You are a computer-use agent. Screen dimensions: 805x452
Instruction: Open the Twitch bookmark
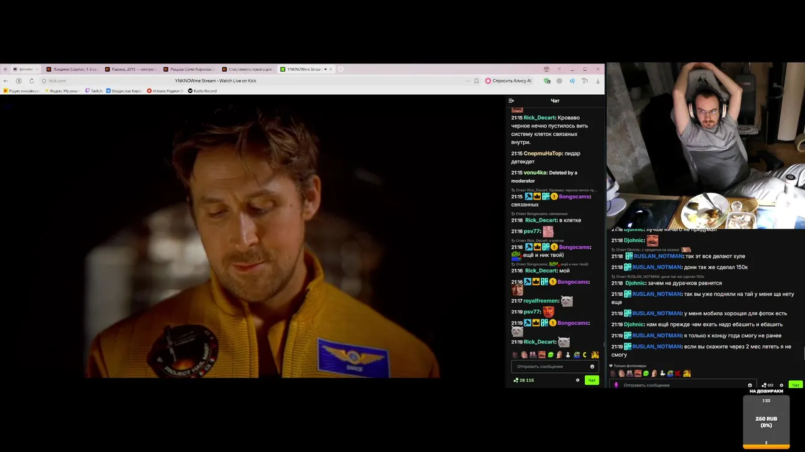point(94,91)
